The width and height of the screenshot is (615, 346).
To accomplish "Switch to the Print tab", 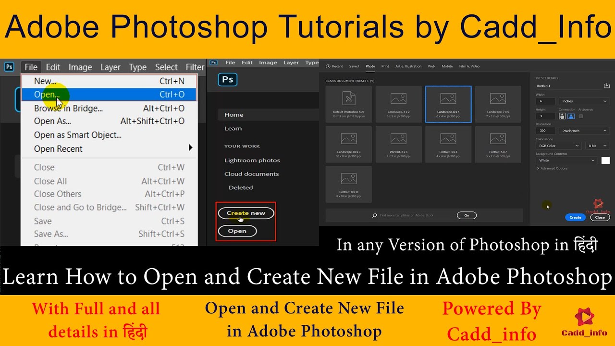I will pyautogui.click(x=385, y=66).
